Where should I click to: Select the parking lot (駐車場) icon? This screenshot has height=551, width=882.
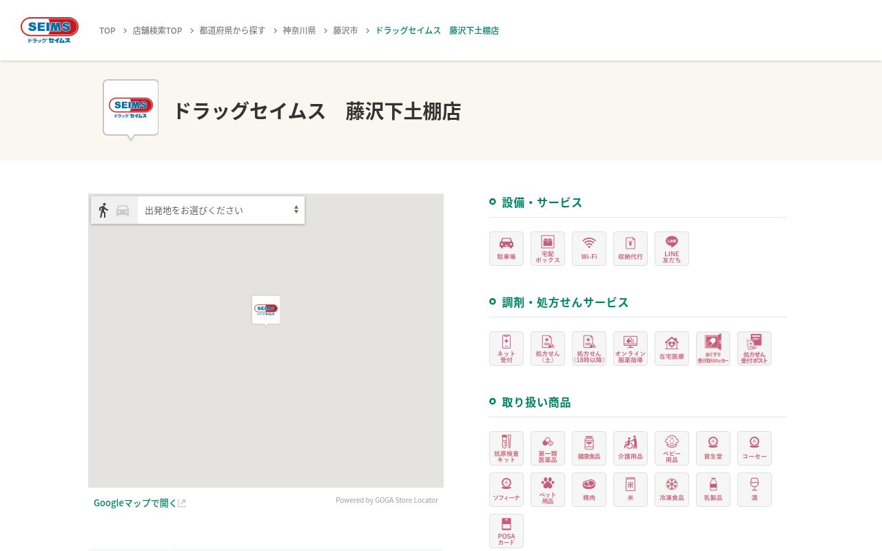(x=506, y=249)
